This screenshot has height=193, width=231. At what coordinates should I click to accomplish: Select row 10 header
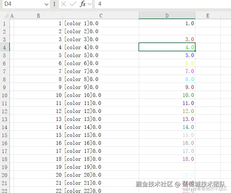(5, 95)
